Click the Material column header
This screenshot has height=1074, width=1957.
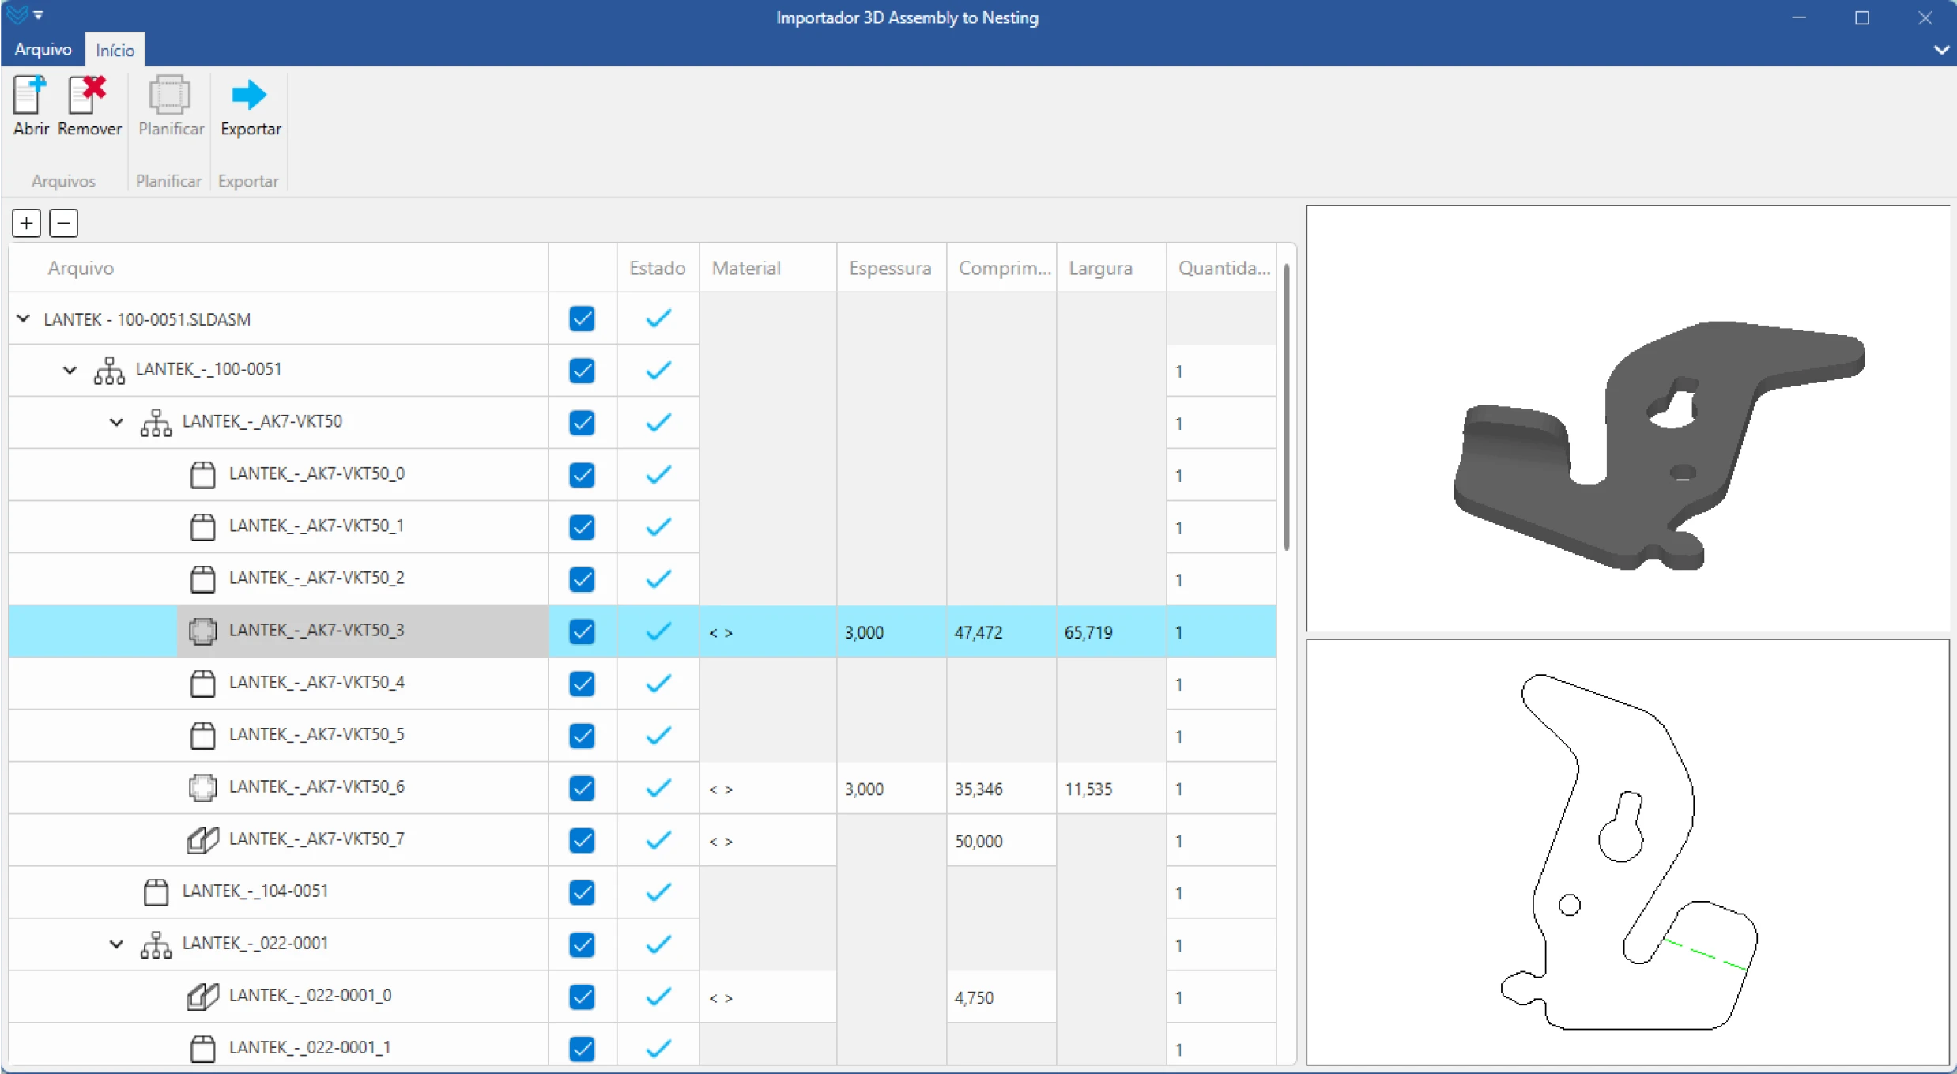[x=767, y=268]
